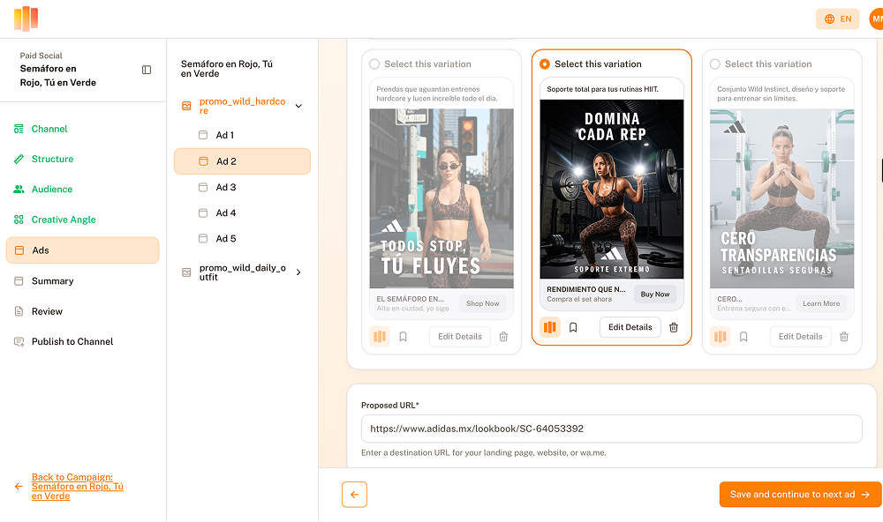This screenshot has width=883, height=522.
Task: Collapse promo_wild_hardcore ad group
Action: point(298,106)
